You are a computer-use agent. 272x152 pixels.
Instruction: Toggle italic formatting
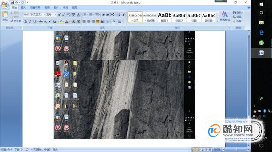[30, 21]
